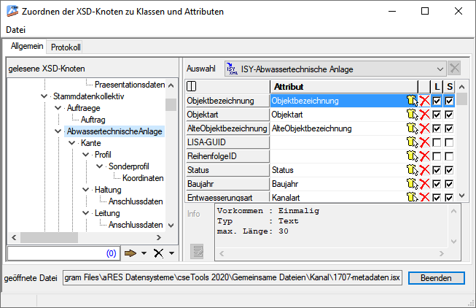Click the assign icon in the Baujahr row

[411, 184]
